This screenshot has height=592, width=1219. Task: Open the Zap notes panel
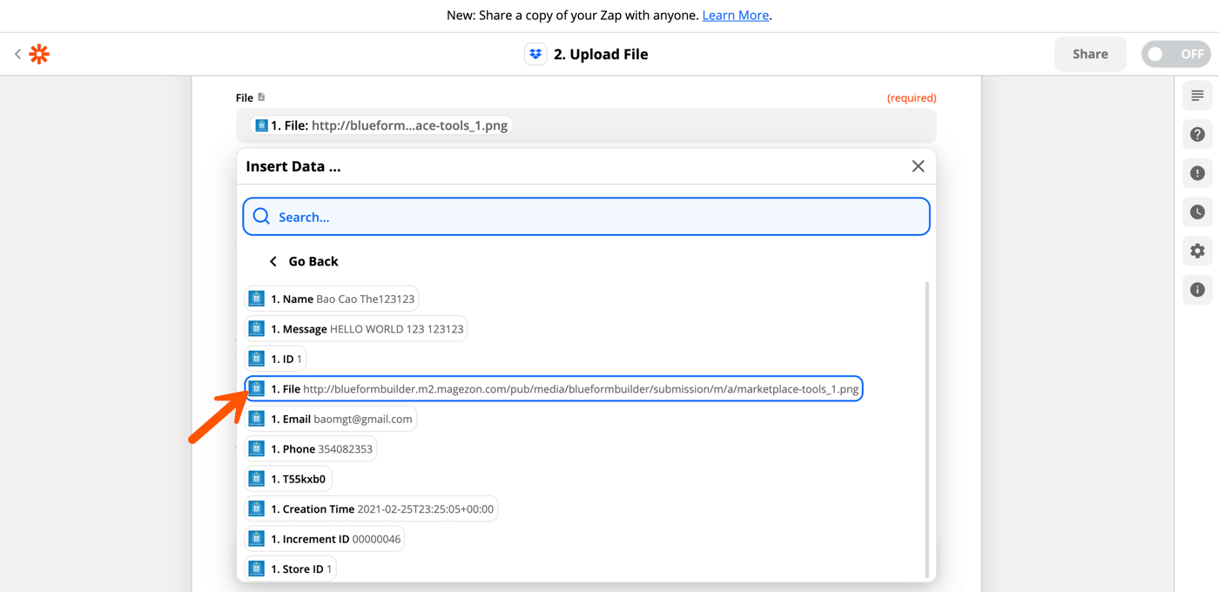pyautogui.click(x=1197, y=96)
